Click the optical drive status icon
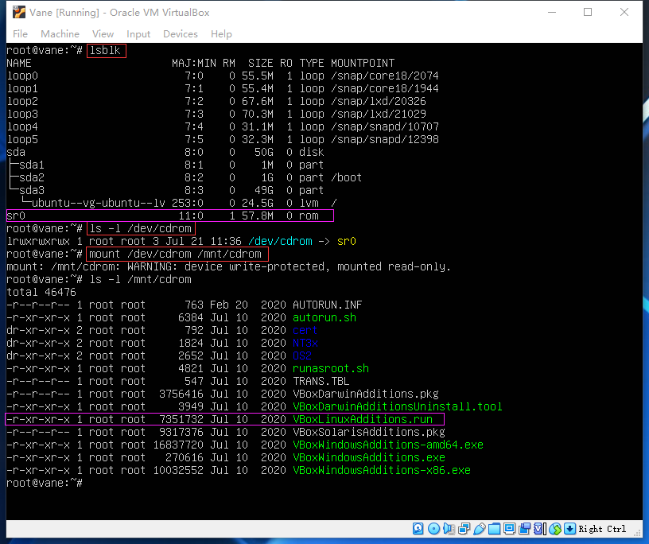The image size is (649, 544). coord(433,529)
